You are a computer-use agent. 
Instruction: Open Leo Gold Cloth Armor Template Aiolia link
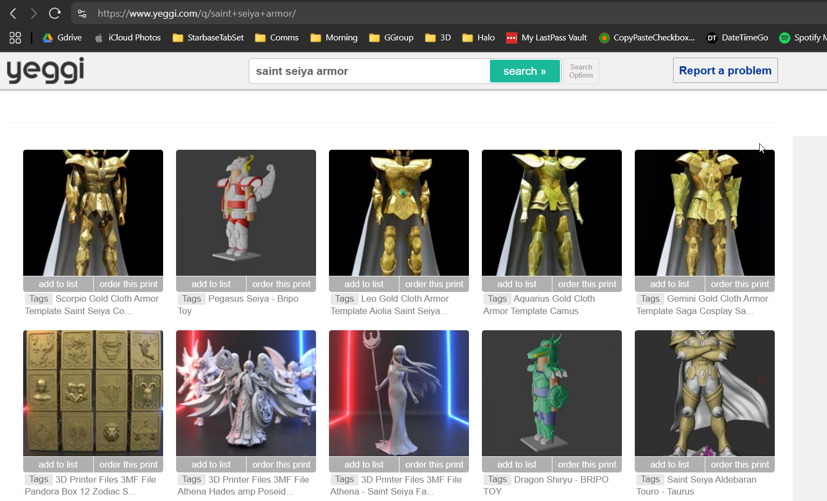pyautogui.click(x=390, y=305)
